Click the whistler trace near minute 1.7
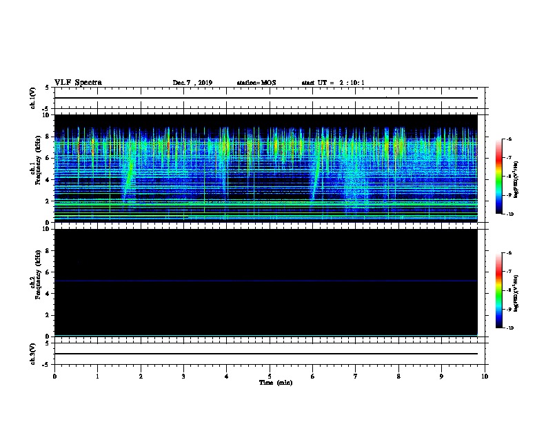546x422 pixels. point(129,178)
